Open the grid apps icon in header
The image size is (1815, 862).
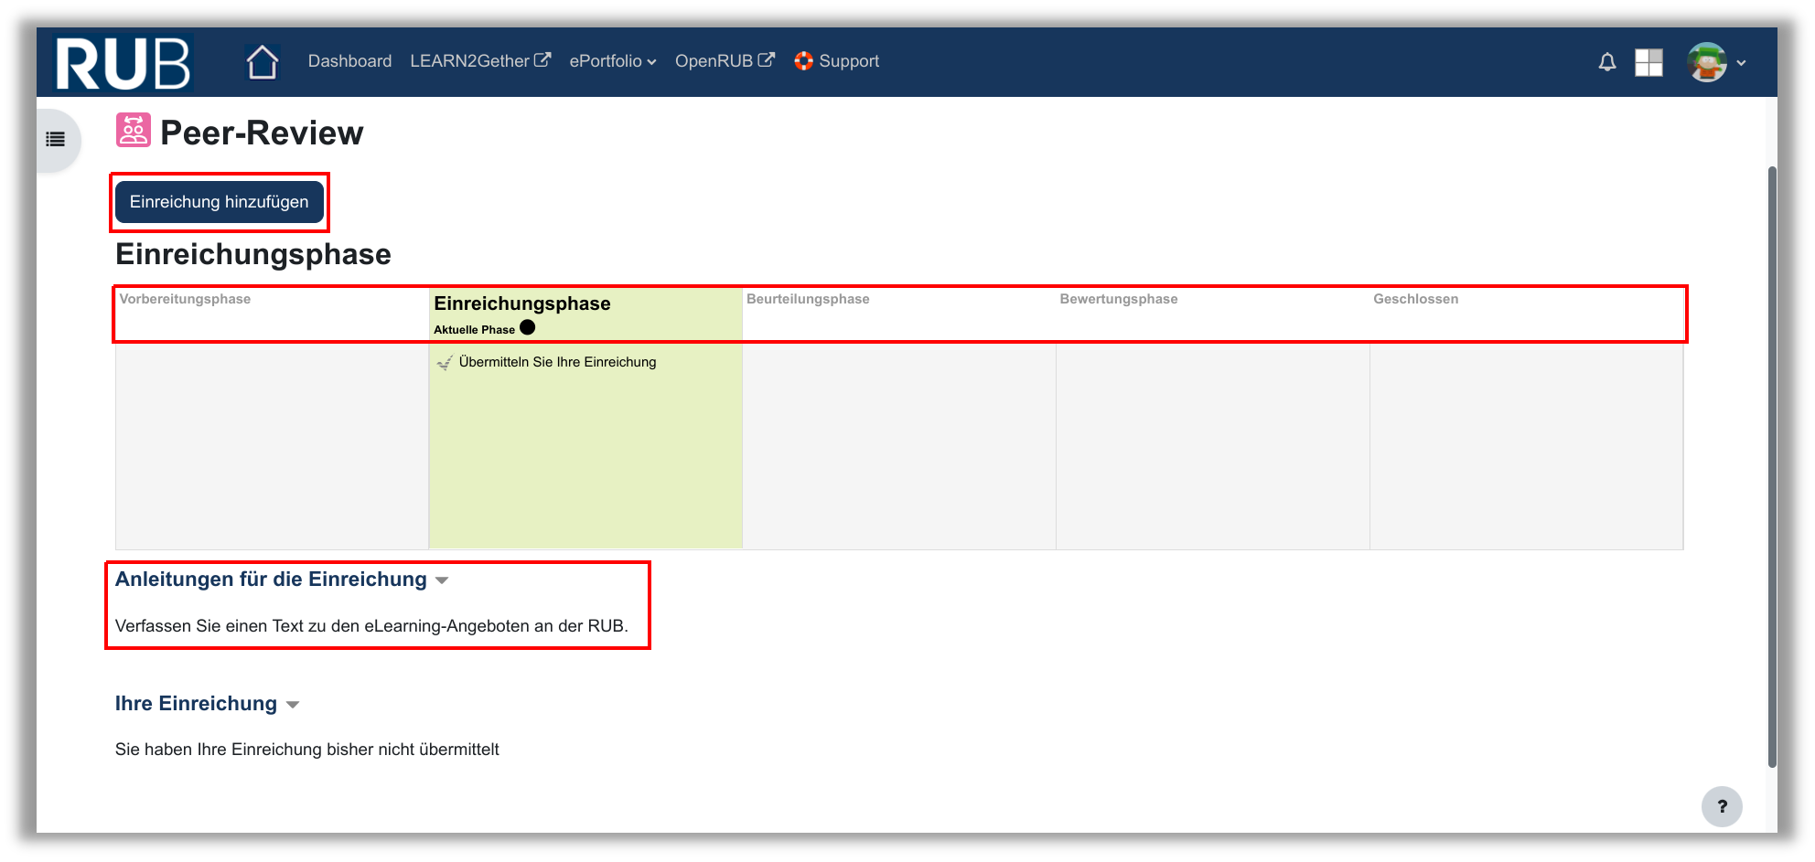click(x=1649, y=62)
